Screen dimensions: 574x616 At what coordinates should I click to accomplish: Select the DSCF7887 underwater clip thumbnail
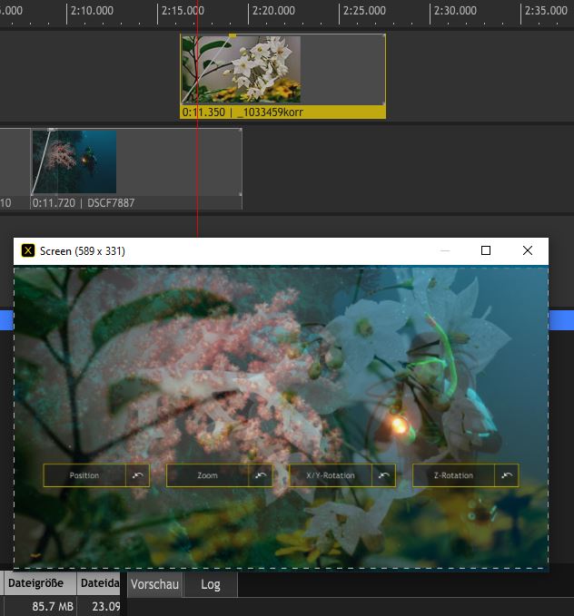pyautogui.click(x=74, y=161)
